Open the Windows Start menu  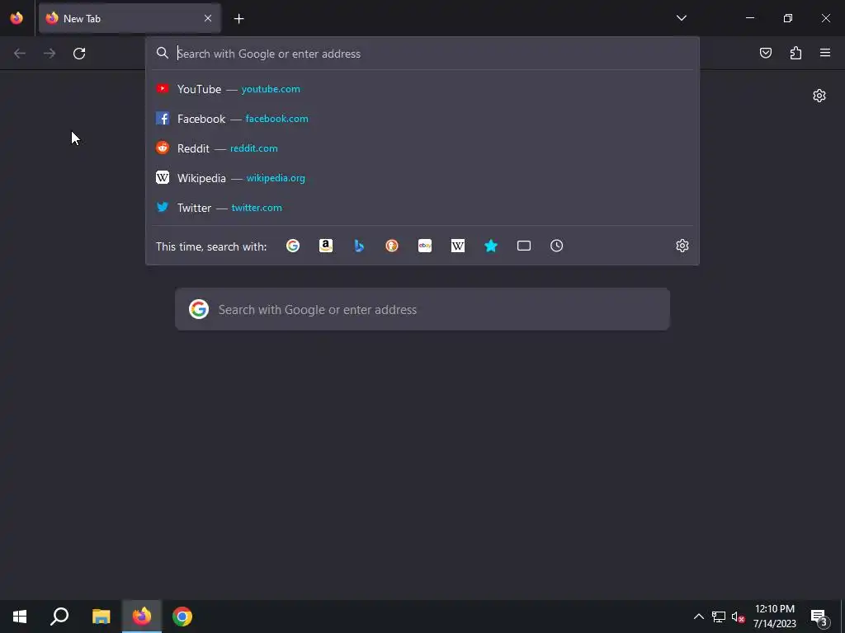(x=20, y=617)
